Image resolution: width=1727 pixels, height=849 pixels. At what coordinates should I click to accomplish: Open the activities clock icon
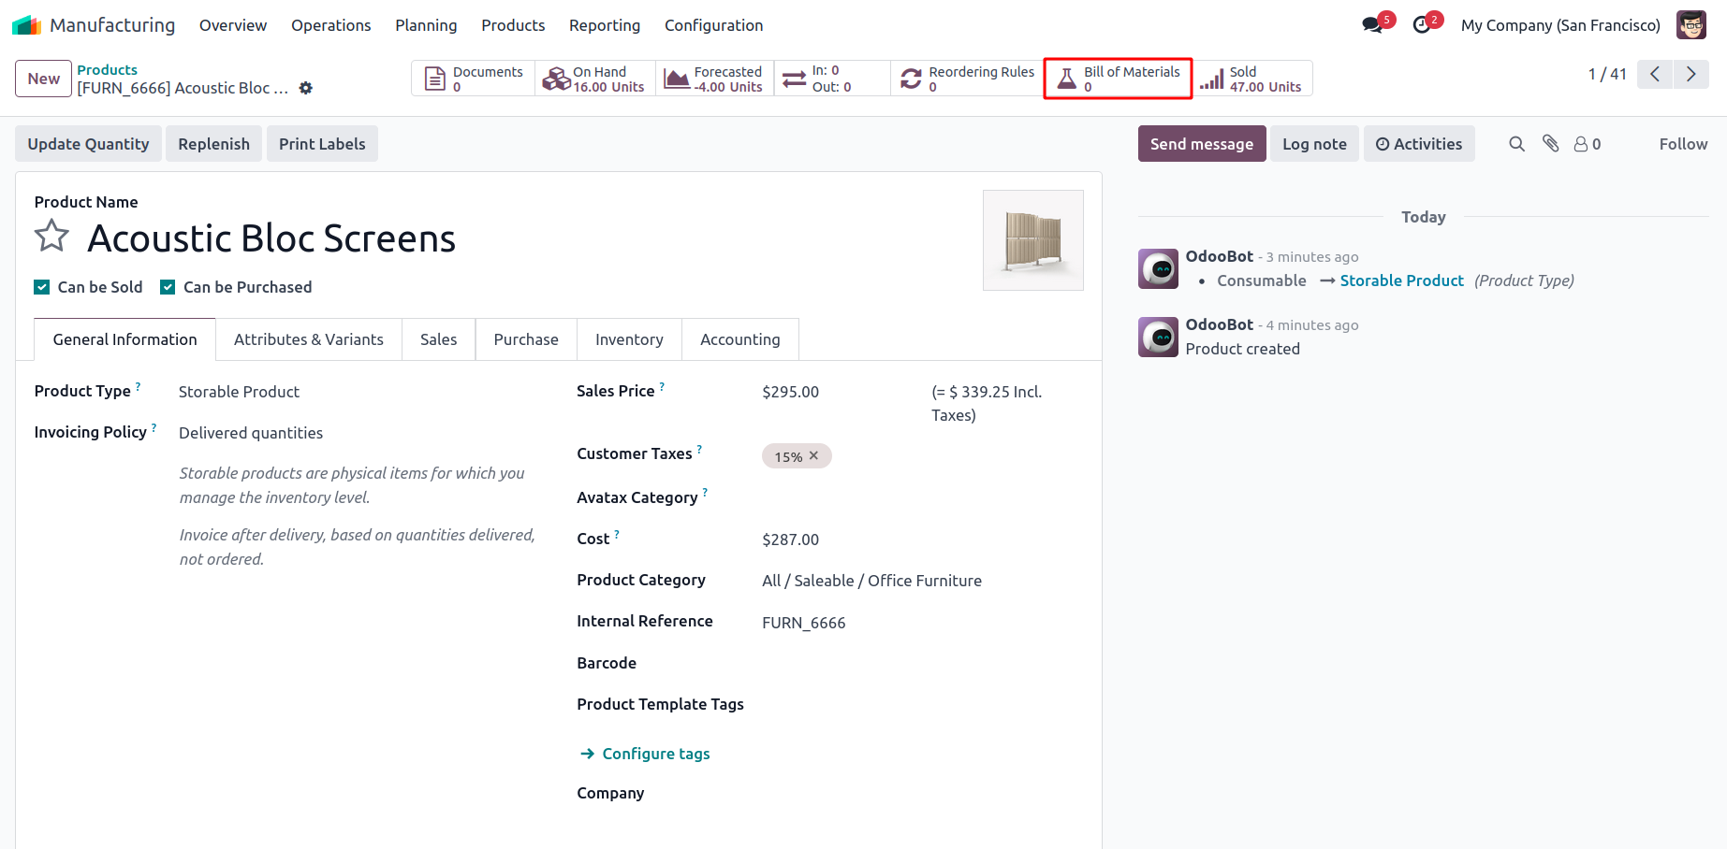point(1422,25)
